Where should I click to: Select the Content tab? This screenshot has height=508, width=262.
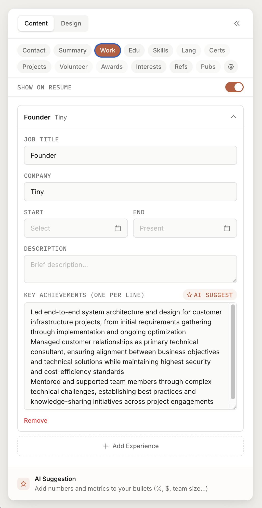click(x=36, y=23)
